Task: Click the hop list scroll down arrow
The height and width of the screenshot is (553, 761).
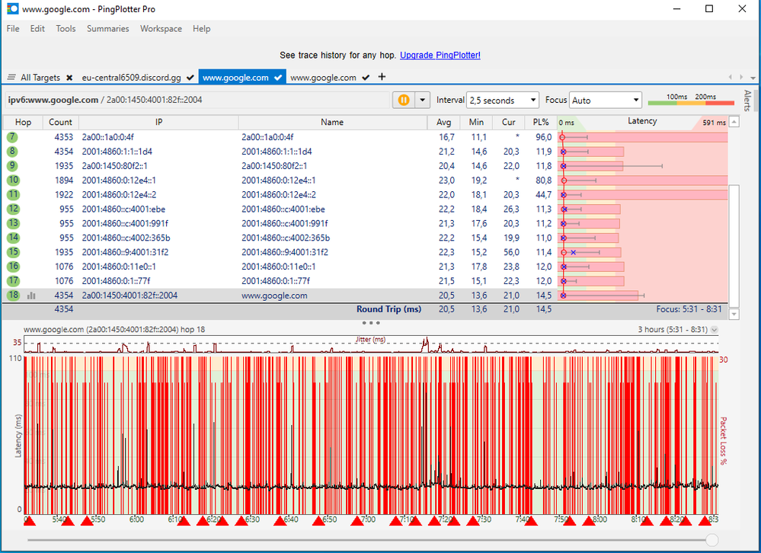Action: pyautogui.click(x=734, y=315)
